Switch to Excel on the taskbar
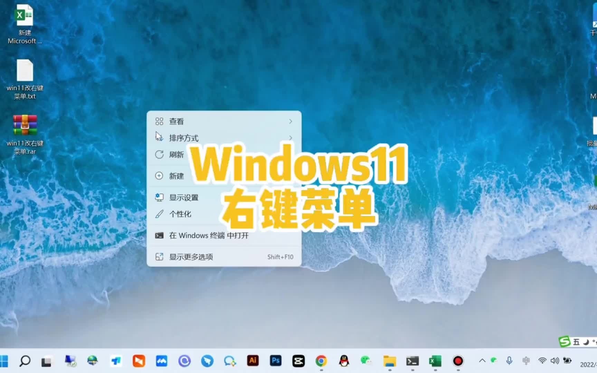The height and width of the screenshot is (373, 597). click(435, 361)
